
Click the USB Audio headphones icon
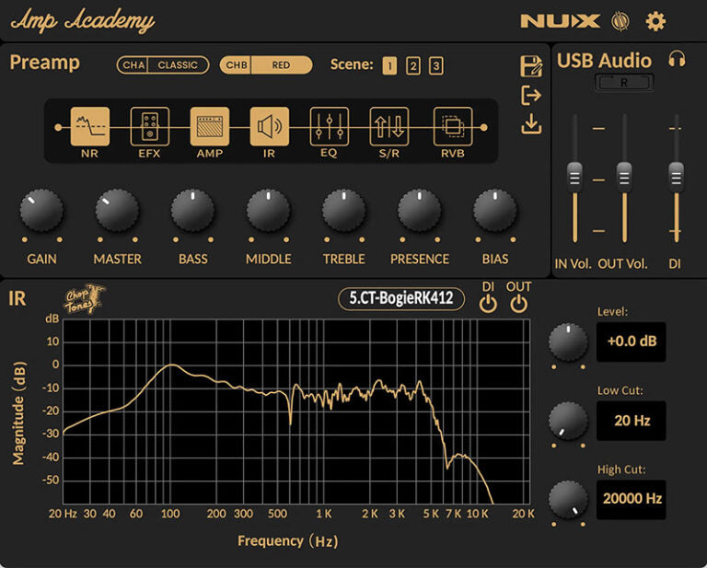677,59
